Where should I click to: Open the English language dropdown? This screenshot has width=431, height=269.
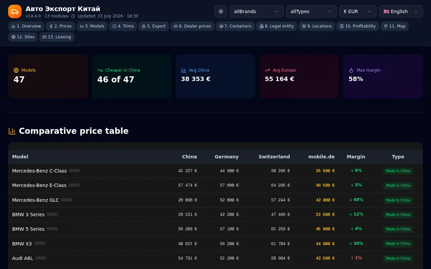[x=401, y=11]
